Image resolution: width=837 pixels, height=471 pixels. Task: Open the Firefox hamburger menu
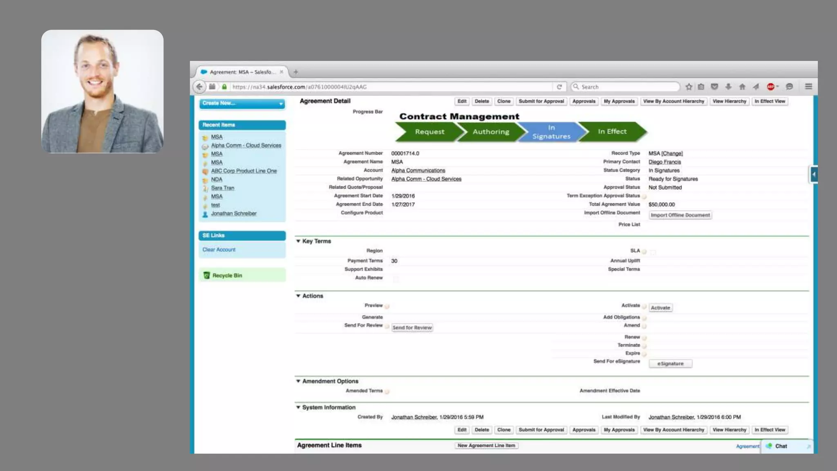tap(808, 87)
